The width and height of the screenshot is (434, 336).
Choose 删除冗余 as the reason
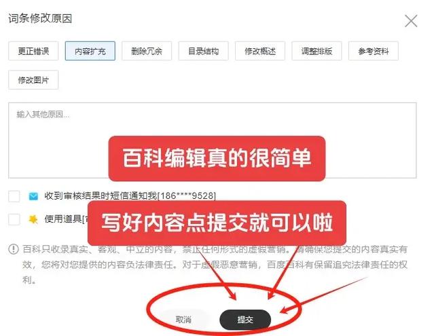click(x=147, y=51)
